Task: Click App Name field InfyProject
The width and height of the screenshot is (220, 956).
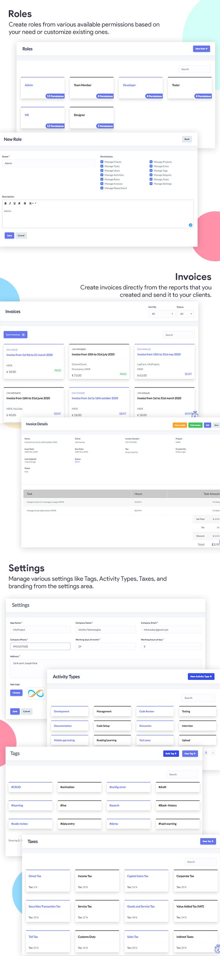Action: pyautogui.click(x=40, y=630)
